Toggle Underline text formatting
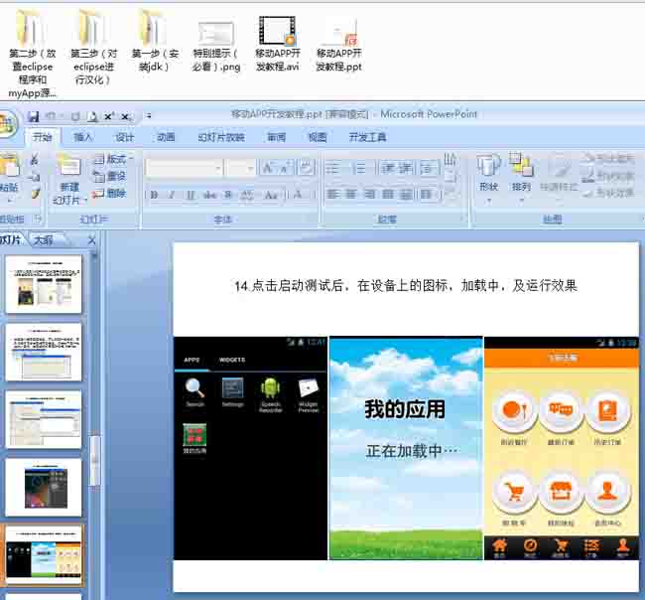Screen dimensions: 645x600 click(x=189, y=196)
